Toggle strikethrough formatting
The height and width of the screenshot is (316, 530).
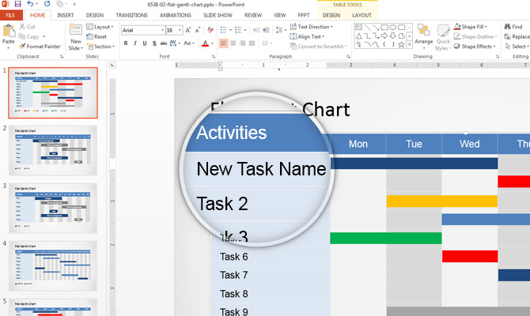pos(164,43)
